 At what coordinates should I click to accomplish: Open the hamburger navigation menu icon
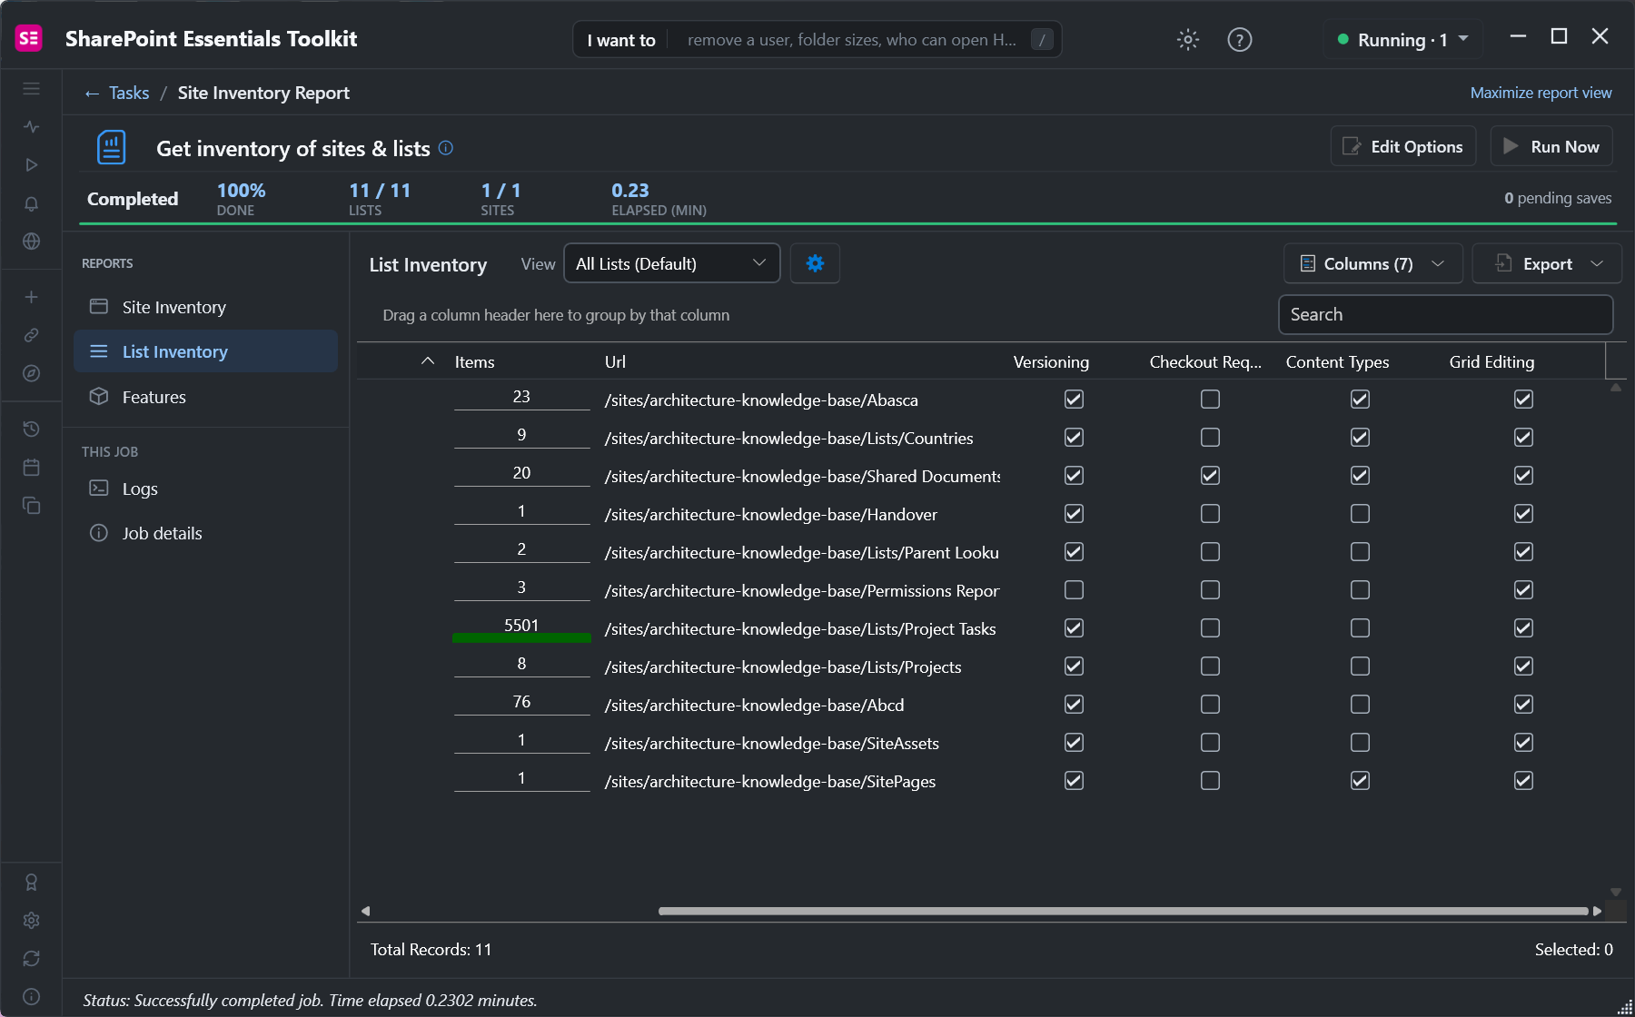pyautogui.click(x=31, y=89)
